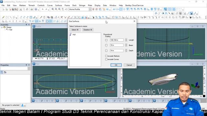Close the Assembly panel
The image size is (207, 116).
click(29, 24)
